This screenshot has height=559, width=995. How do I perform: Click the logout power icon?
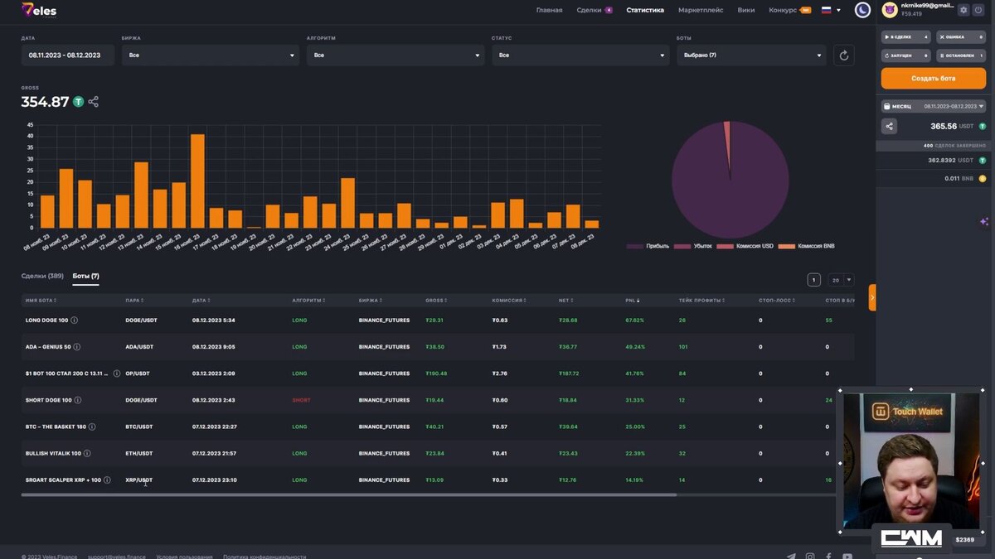979,10
